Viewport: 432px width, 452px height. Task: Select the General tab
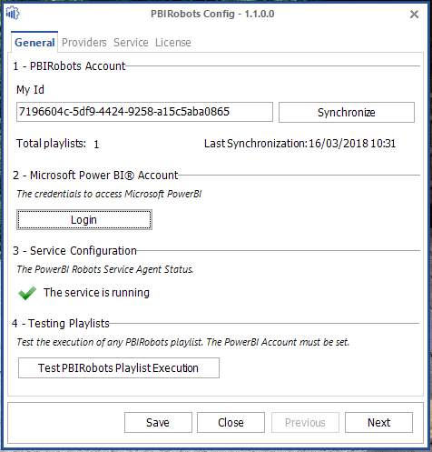pyautogui.click(x=34, y=43)
